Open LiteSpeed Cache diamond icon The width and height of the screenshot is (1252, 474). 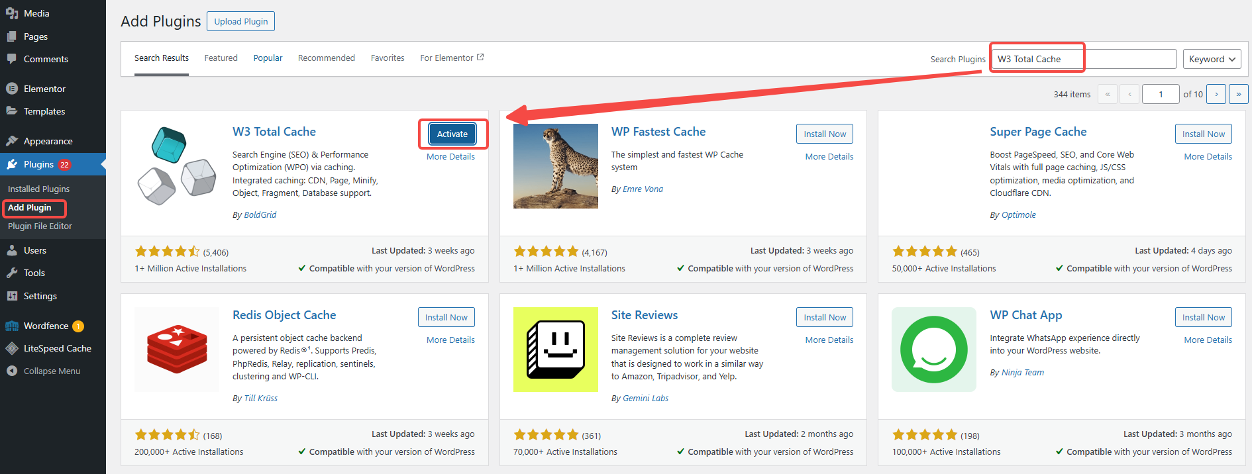pos(12,348)
